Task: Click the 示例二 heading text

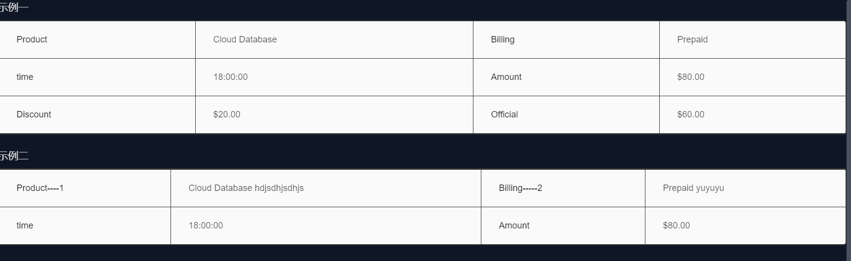Action: (14, 156)
